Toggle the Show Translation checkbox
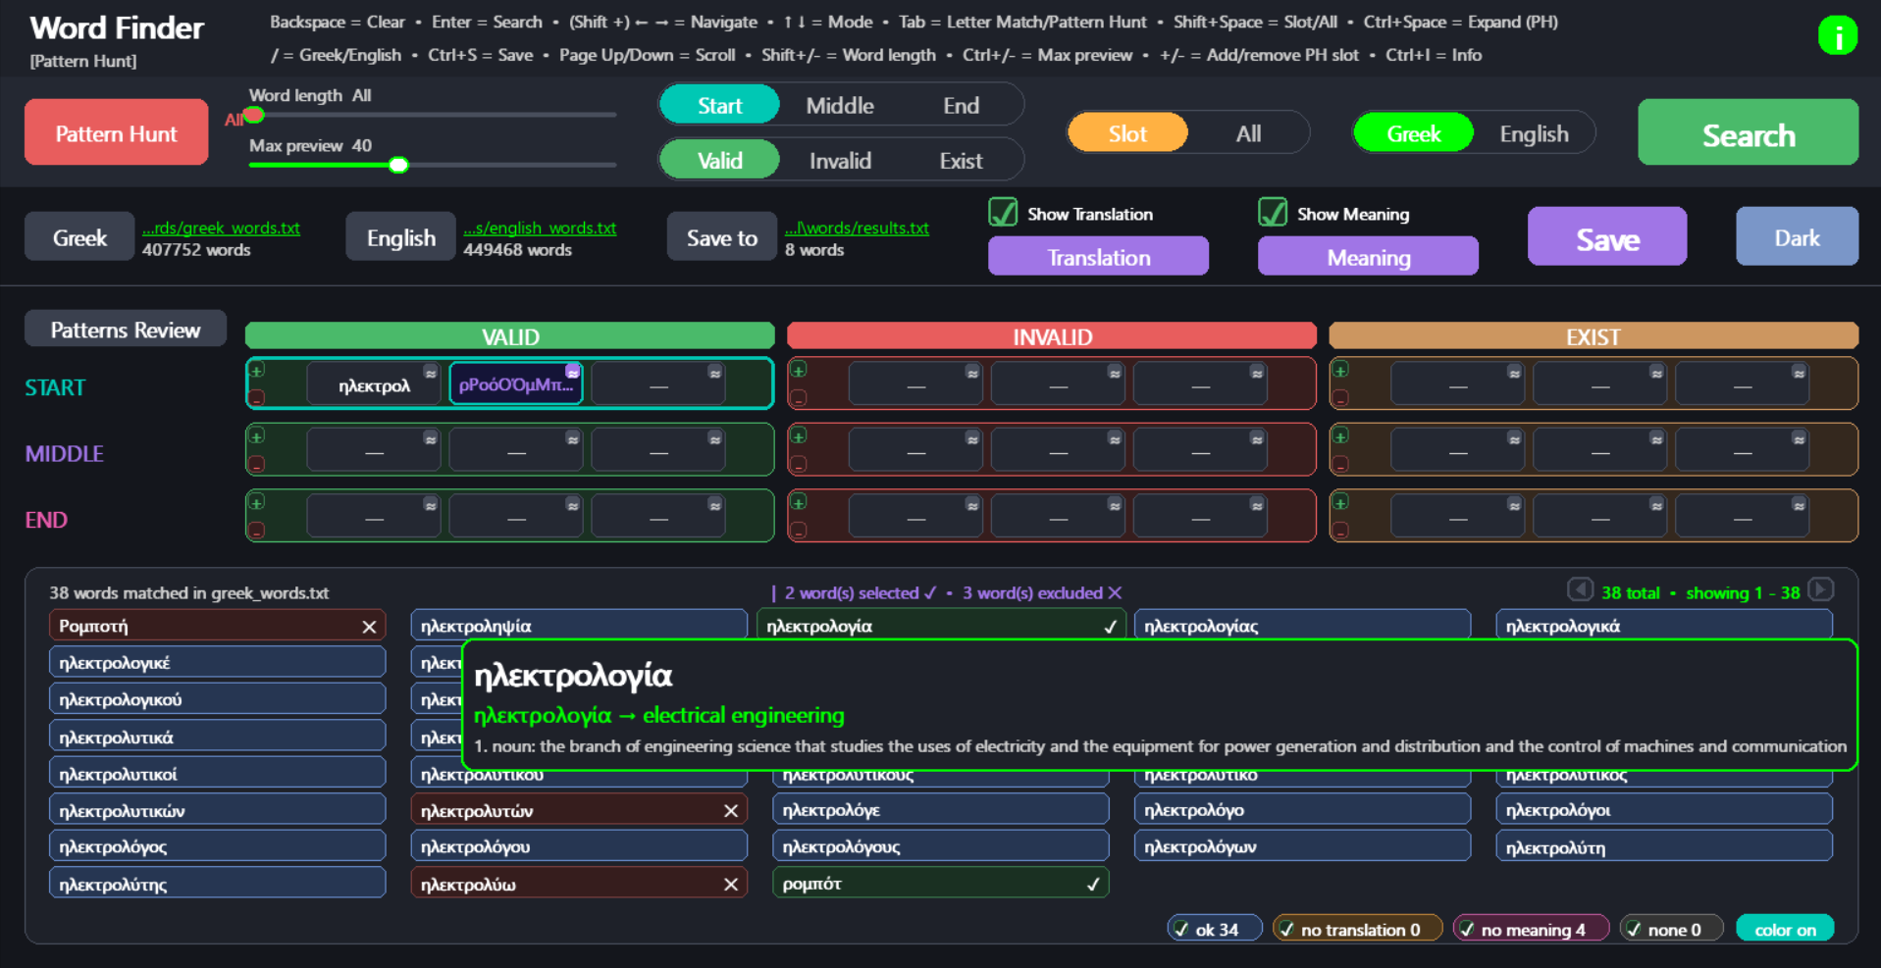1881x968 pixels. pyautogui.click(x=1003, y=213)
